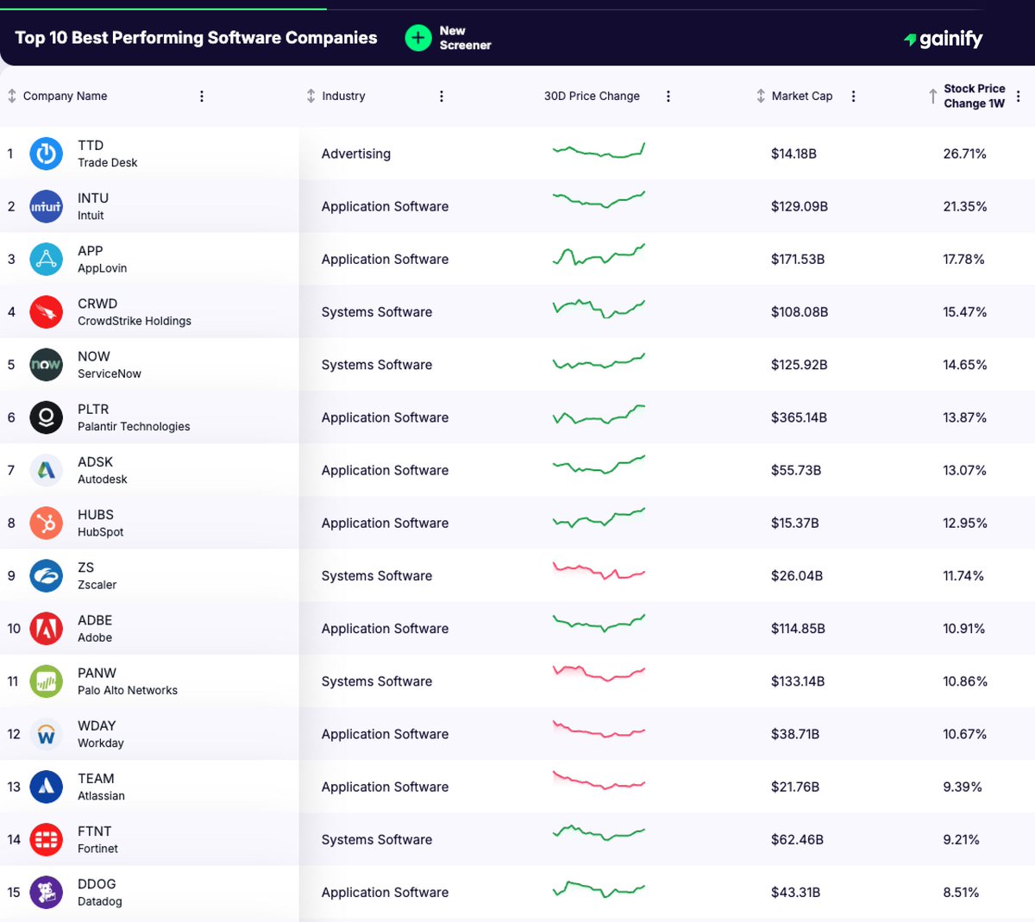Sort by the Market Cap header
This screenshot has width=1035, height=922.
coord(802,96)
